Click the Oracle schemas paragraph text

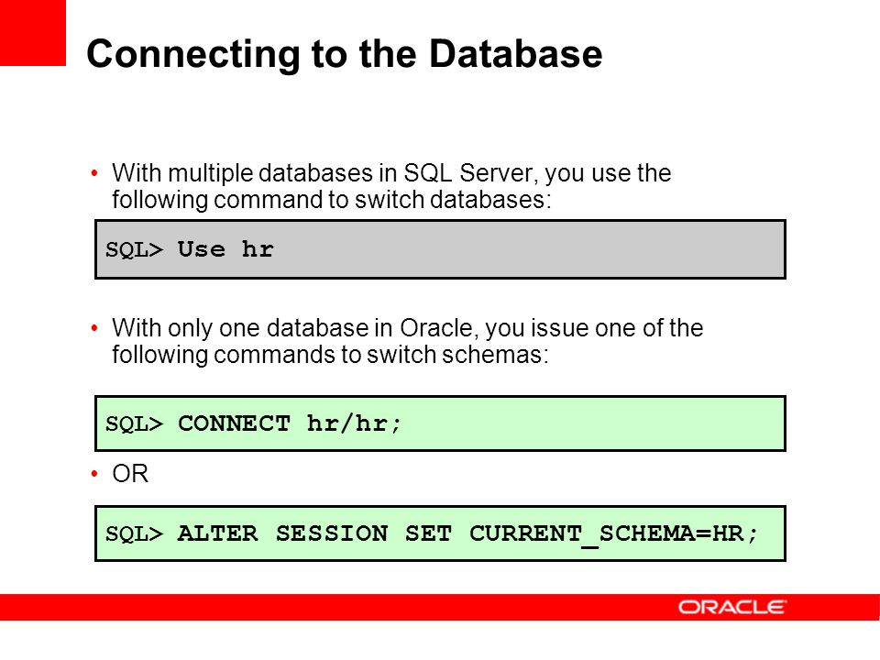point(407,341)
